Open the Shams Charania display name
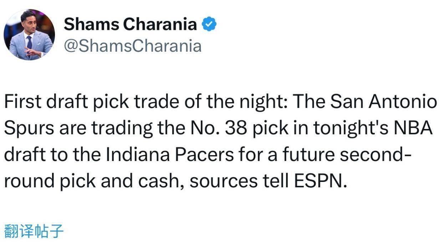 tap(130, 25)
